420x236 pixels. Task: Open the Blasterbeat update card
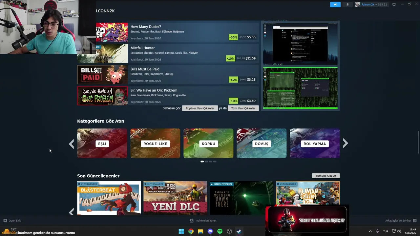pyautogui.click(x=109, y=198)
